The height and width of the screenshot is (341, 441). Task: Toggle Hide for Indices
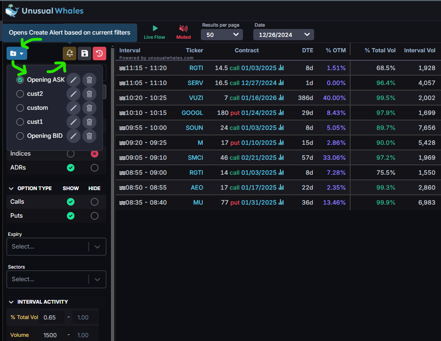point(95,154)
